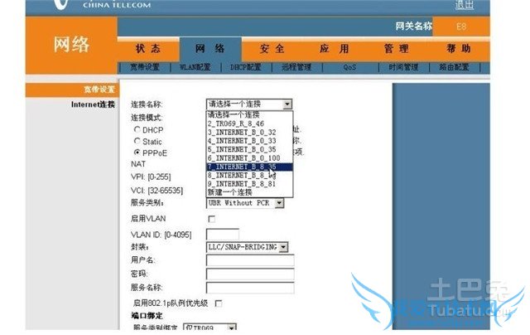This screenshot has height=335, width=530.
Task: Click the 用户名 input field
Action: point(250,260)
